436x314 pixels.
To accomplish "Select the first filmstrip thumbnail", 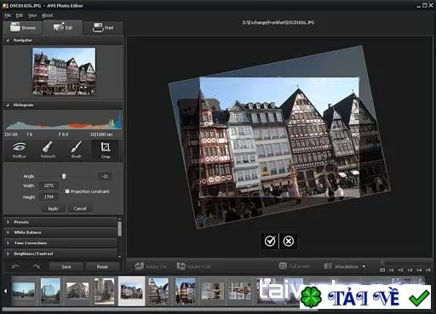I will click(24, 291).
